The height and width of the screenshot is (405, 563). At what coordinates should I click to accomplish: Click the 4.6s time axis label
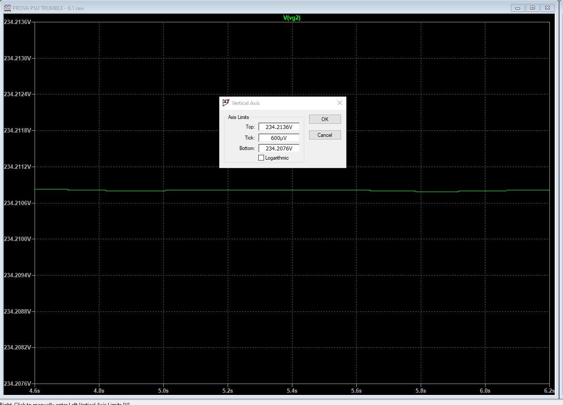pos(35,391)
